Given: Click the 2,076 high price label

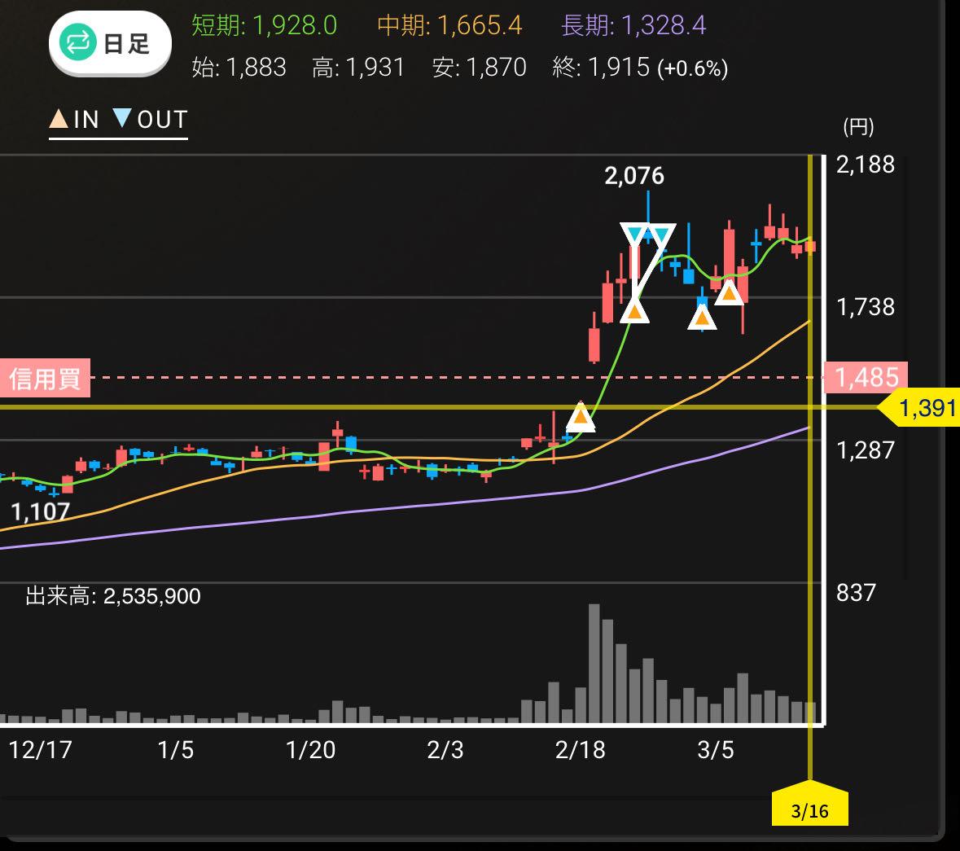Looking at the screenshot, I should click(634, 176).
